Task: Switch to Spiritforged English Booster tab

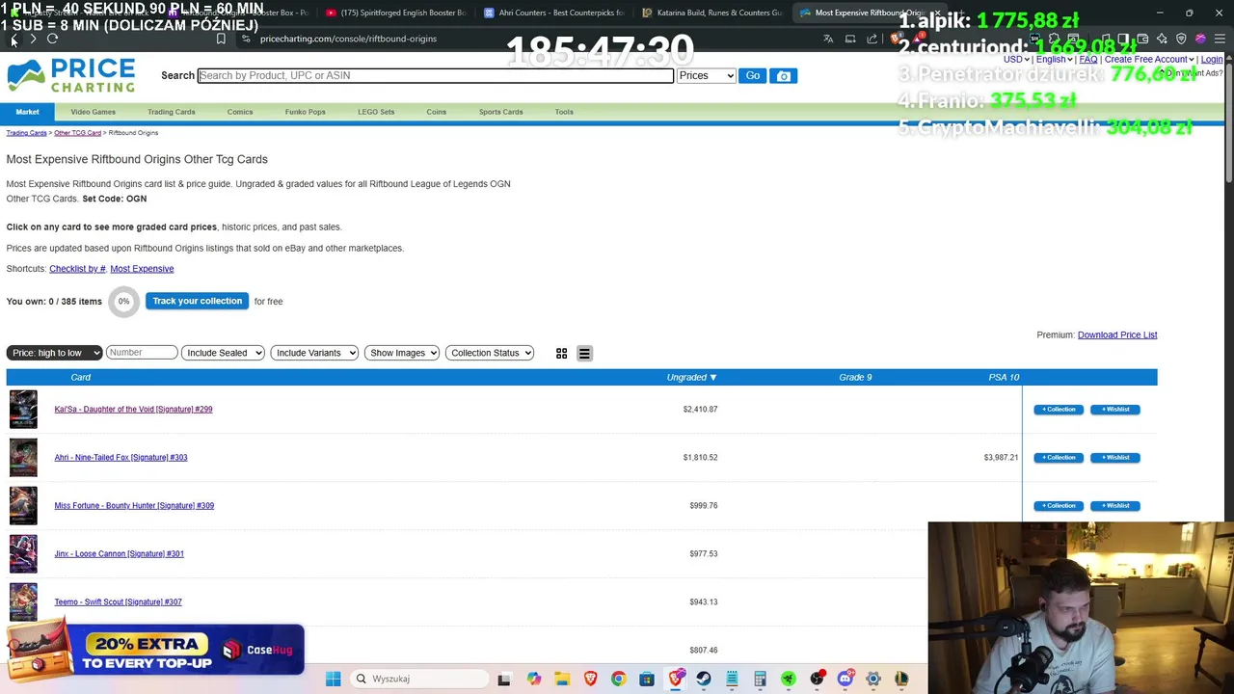Action: click(x=396, y=13)
